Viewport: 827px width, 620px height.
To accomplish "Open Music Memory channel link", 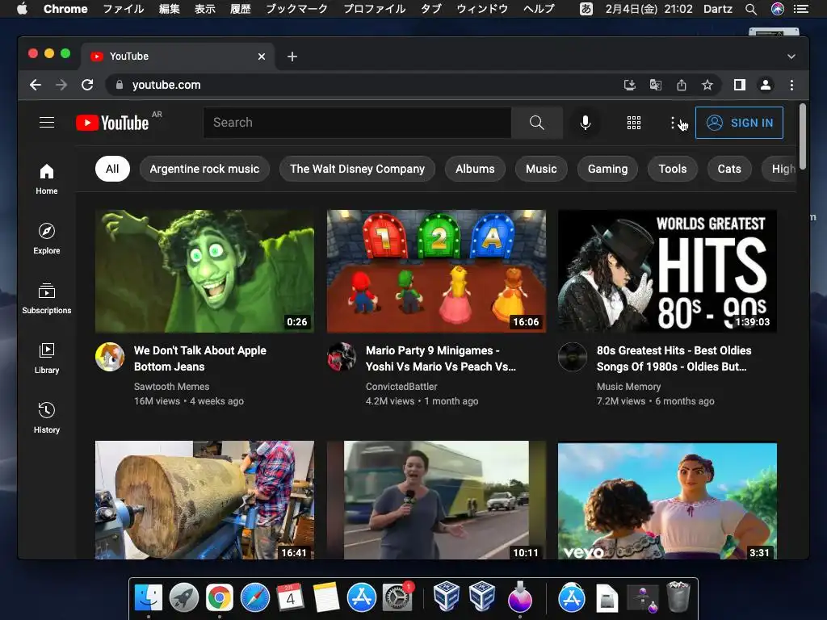I will [628, 387].
